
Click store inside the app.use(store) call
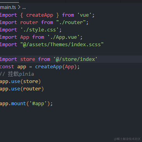coord(31,81)
